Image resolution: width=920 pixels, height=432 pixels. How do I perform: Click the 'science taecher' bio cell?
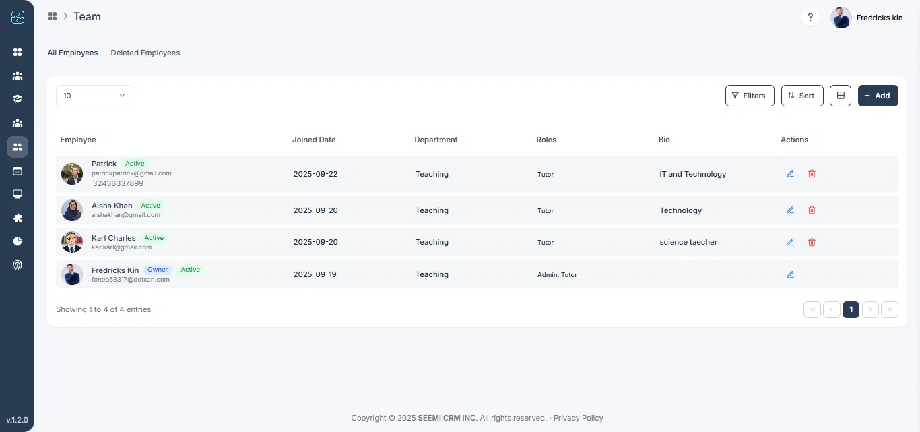click(x=688, y=242)
